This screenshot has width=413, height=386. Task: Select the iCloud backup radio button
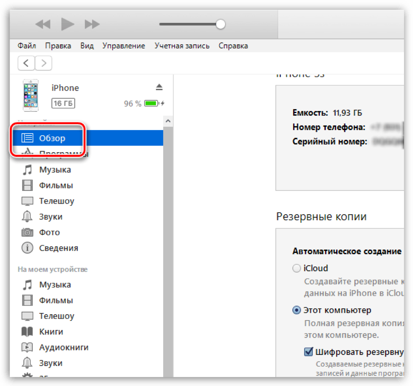click(x=297, y=268)
